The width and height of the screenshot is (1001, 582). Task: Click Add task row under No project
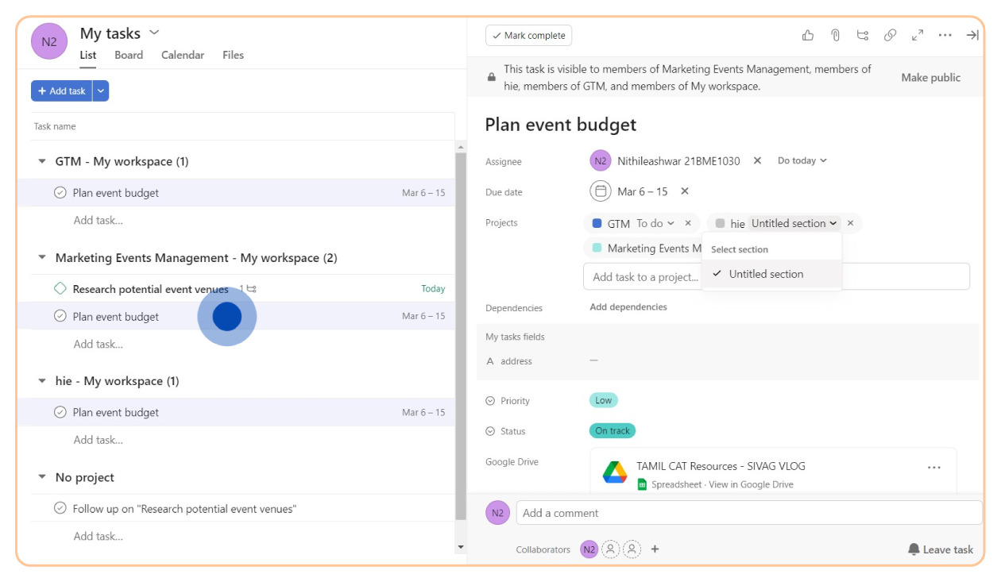coord(99,536)
